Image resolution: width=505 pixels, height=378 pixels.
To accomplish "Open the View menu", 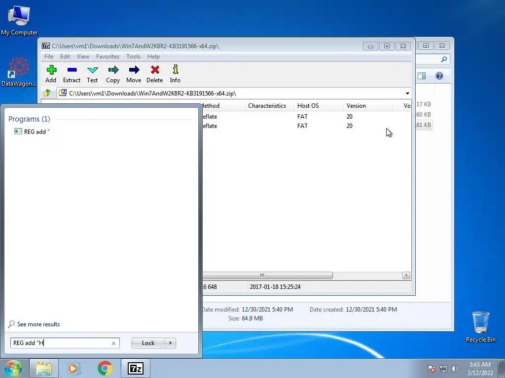I will click(83, 57).
